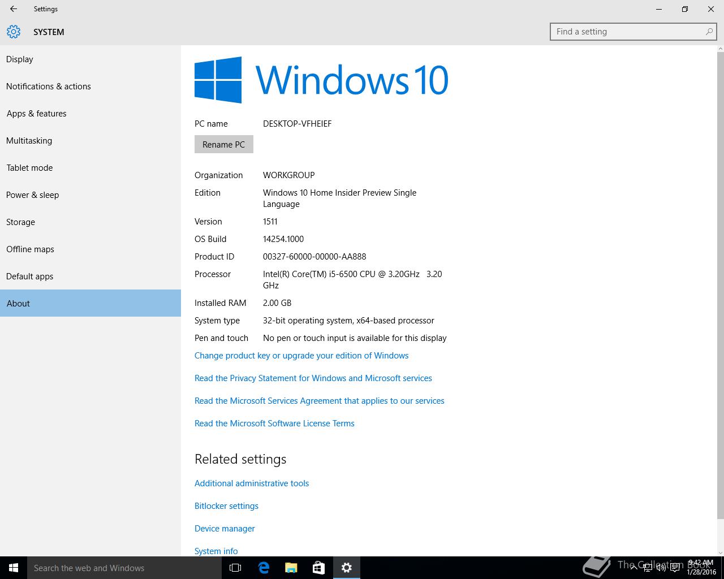Click the network icon in system tray
The width and height of the screenshot is (724, 579).
pos(648,568)
